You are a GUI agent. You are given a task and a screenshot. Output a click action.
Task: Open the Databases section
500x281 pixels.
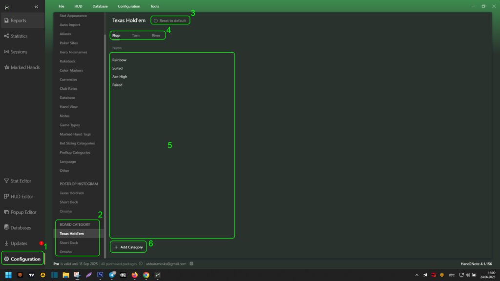tap(21, 228)
